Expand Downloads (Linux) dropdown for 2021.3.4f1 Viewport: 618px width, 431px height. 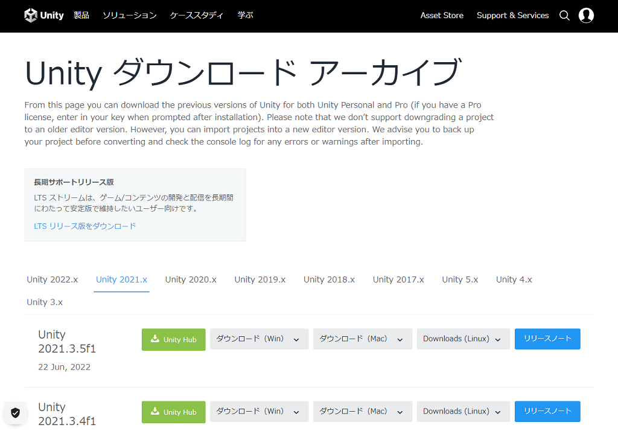tap(463, 412)
